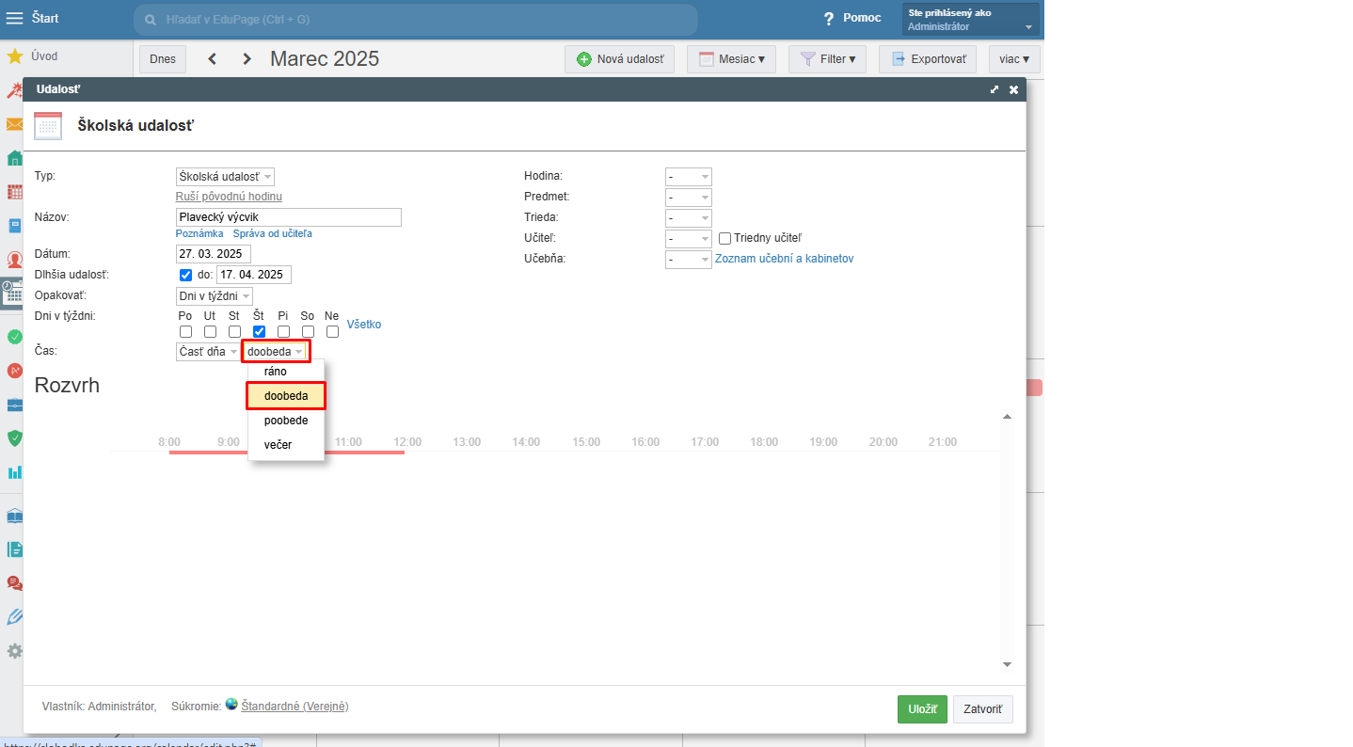The width and height of the screenshot is (1353, 747).
Task: Open the red chat bubbles sidebar icon
Action: tap(15, 583)
